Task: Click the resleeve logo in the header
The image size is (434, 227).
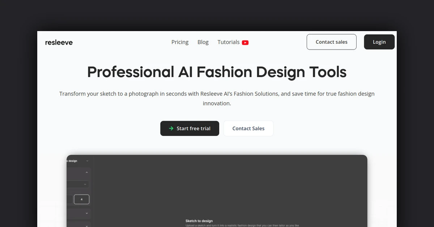Action: coord(59,42)
